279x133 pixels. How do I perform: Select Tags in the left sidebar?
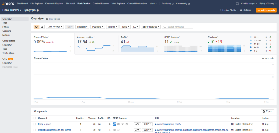click(5, 23)
